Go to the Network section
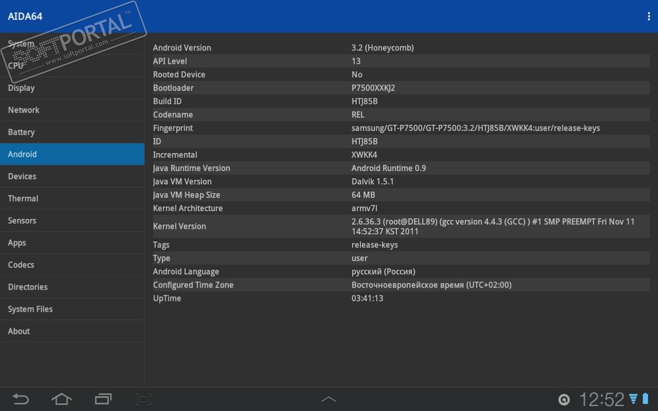 (72, 110)
